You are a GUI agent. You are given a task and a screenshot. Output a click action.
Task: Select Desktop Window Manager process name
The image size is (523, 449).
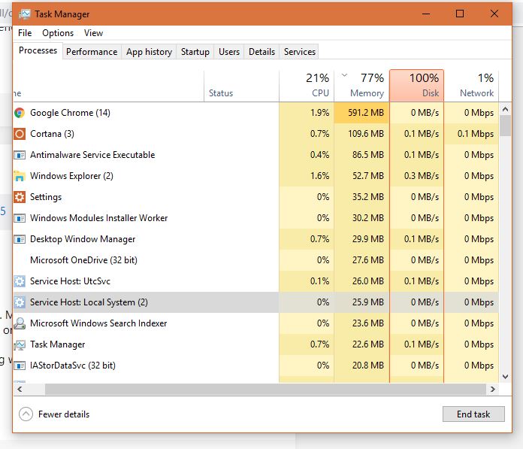click(x=83, y=239)
